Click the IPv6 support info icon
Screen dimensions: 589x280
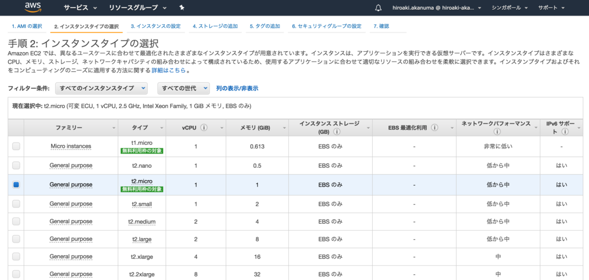(565, 132)
